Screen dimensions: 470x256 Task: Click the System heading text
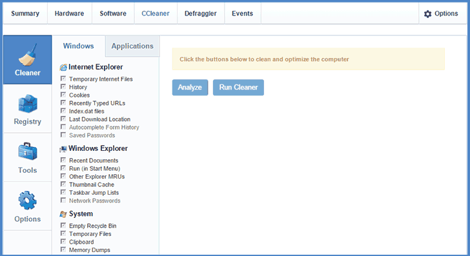81,214
